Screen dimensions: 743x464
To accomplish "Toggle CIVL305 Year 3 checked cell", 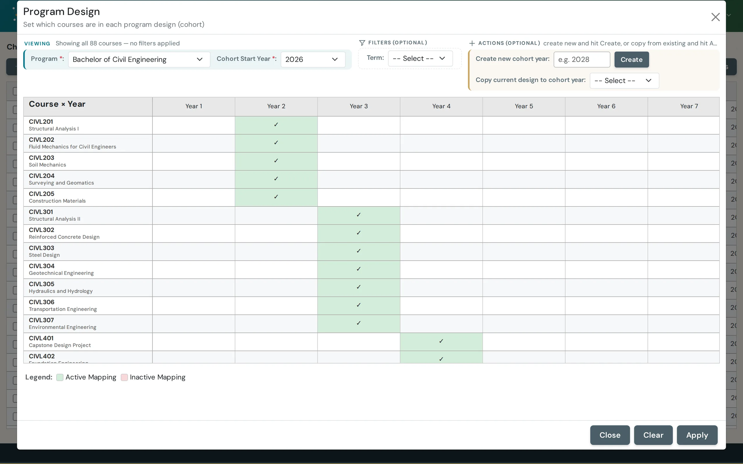I will click(359, 288).
